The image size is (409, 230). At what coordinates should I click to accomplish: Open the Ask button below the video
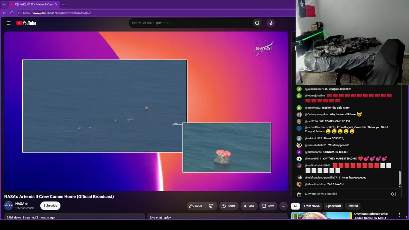pos(249,206)
